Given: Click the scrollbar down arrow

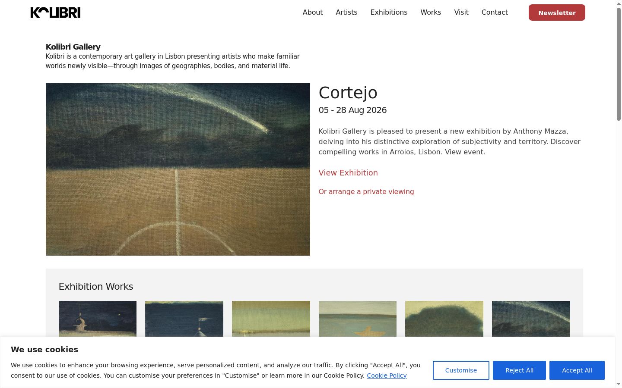Looking at the screenshot, I should [619, 384].
